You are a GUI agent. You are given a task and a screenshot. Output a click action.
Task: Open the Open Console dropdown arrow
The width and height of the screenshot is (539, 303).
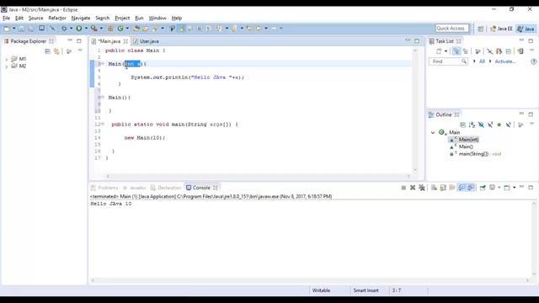coord(515,188)
